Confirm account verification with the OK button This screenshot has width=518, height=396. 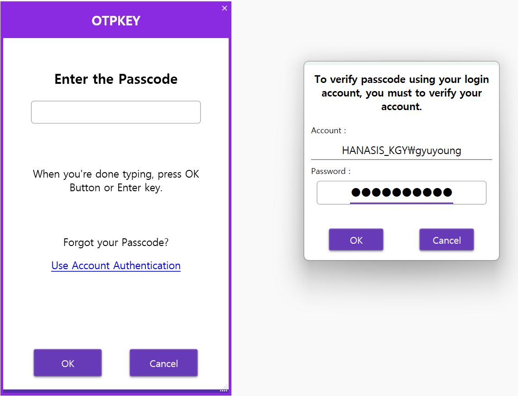click(x=356, y=240)
